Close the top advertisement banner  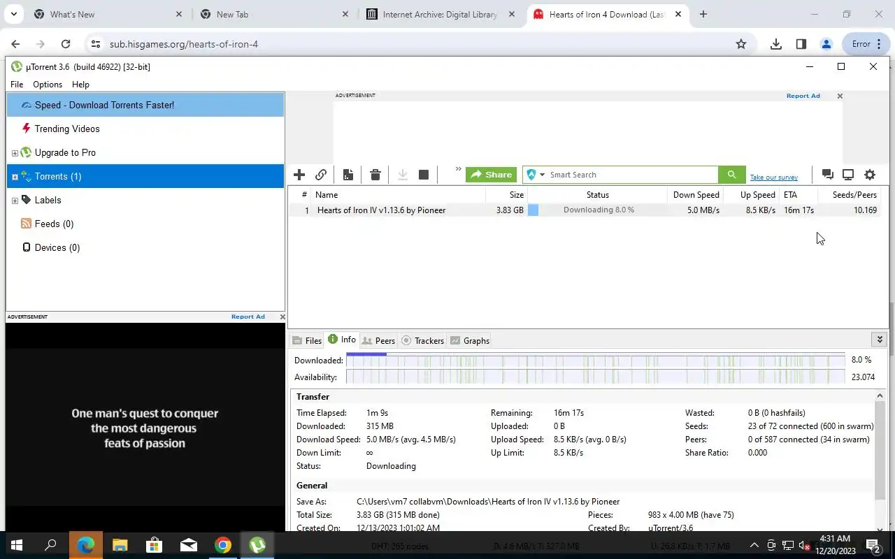click(840, 96)
